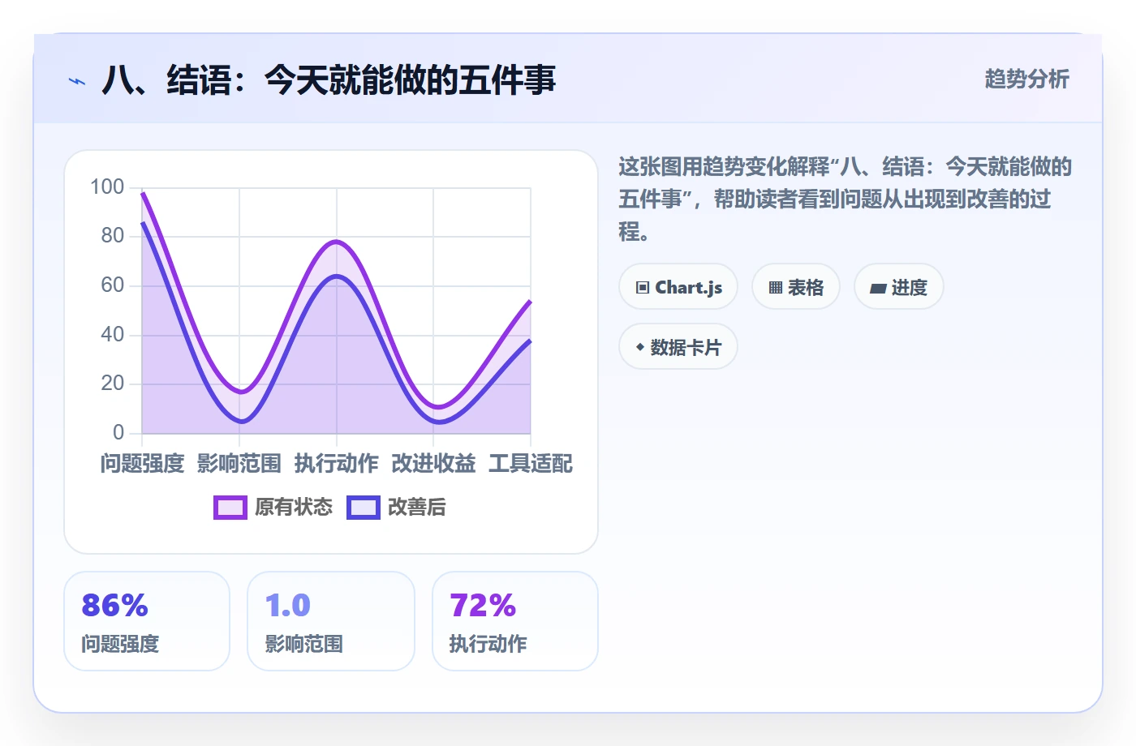Click the 80 y-axis value
This screenshot has width=1136, height=746.
[x=113, y=236]
